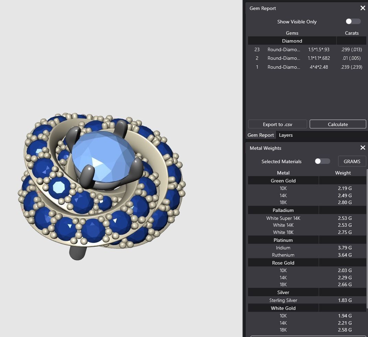
Task: Select Green Gold 14K 2.49 G row
Action: (x=307, y=195)
